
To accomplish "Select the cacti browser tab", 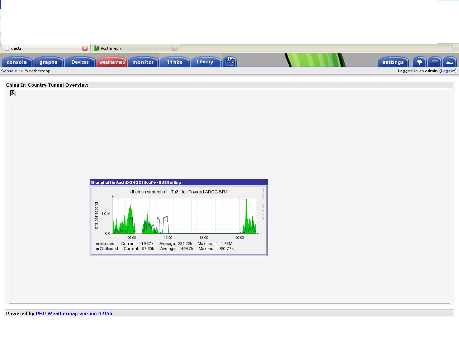I will (46, 48).
